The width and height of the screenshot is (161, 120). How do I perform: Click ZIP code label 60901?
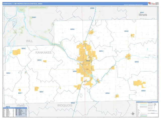pos(75,71)
